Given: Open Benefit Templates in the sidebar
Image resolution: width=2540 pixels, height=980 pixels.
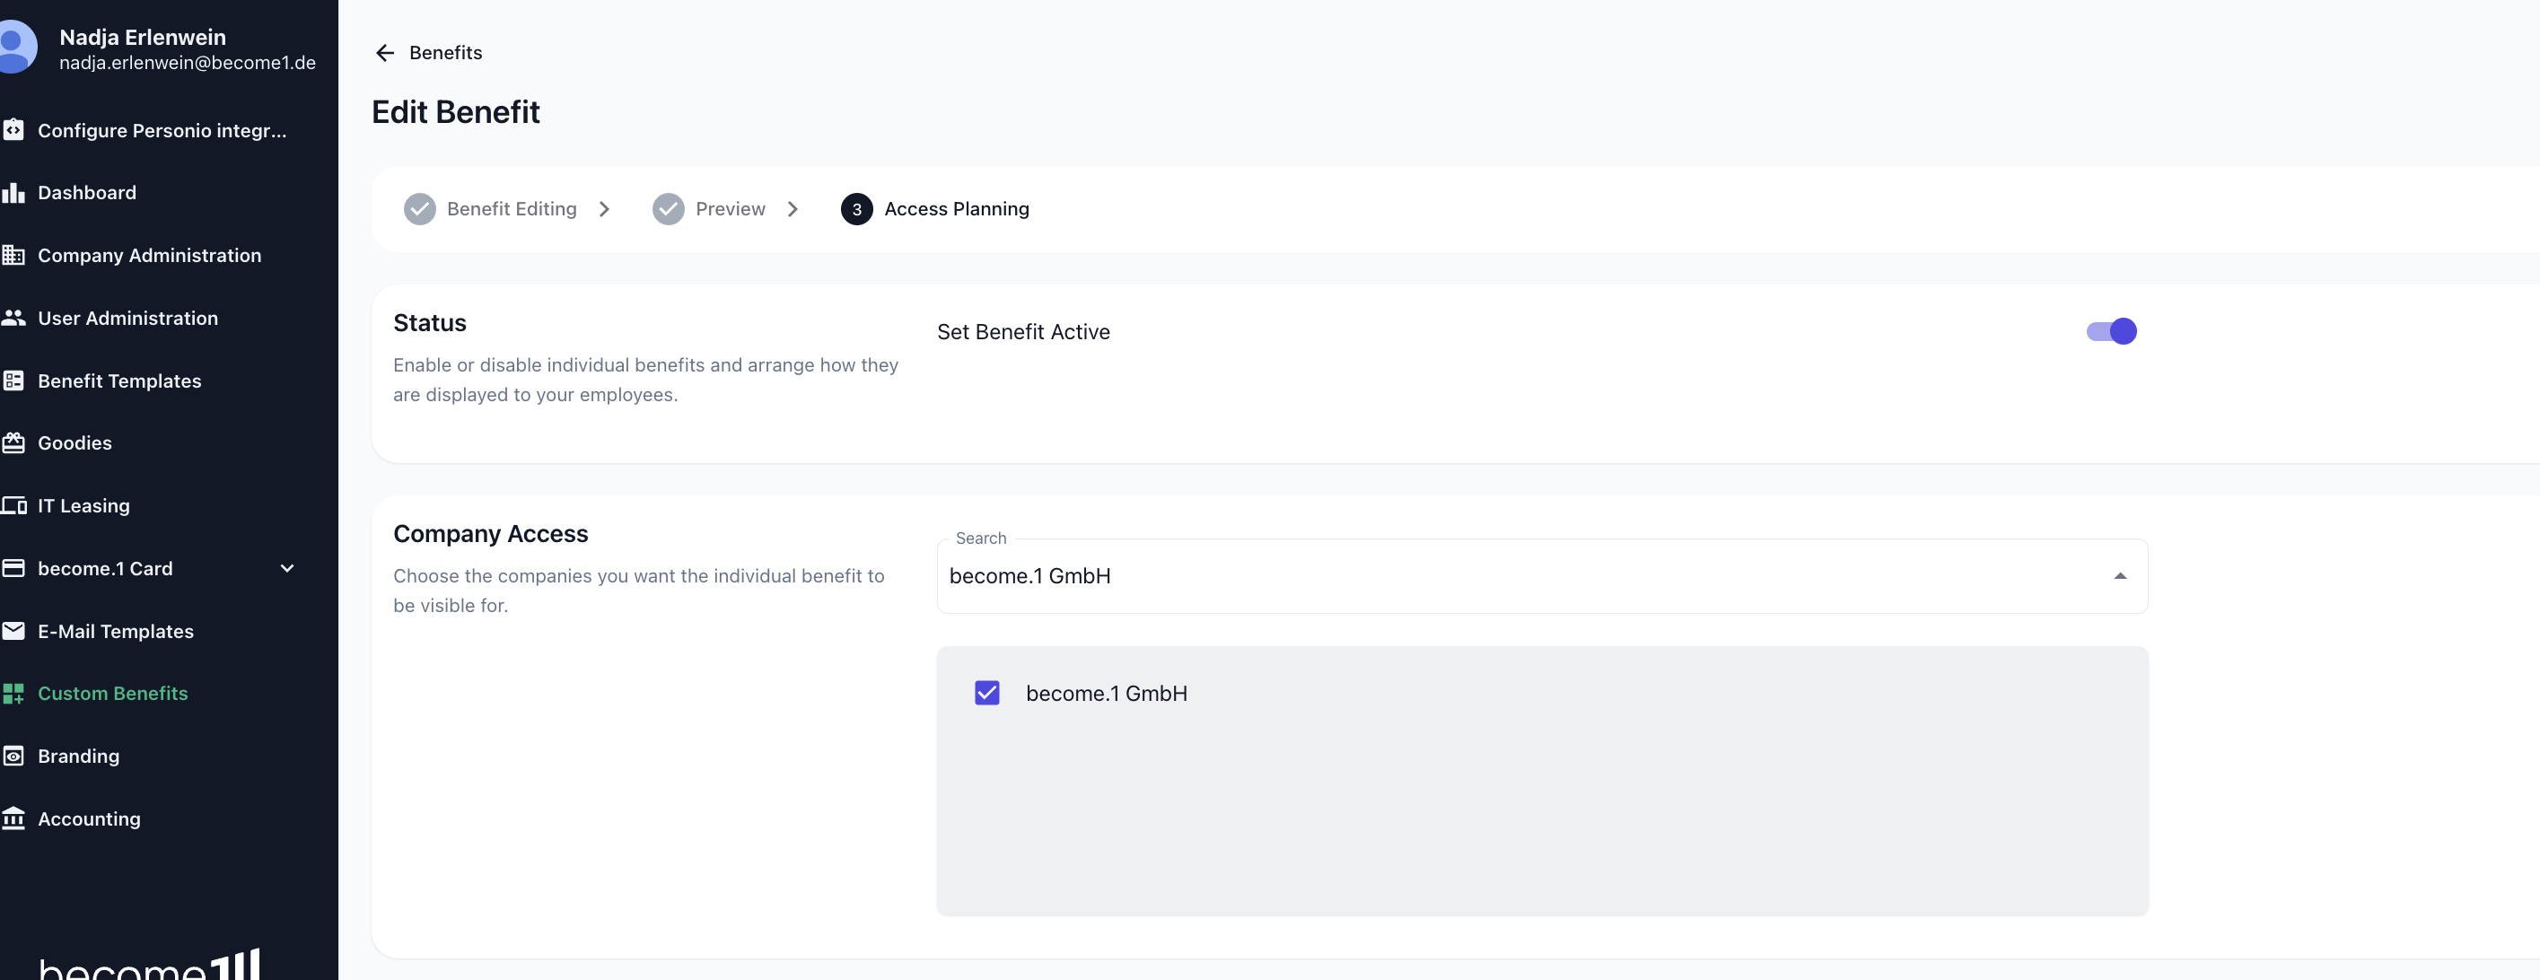Looking at the screenshot, I should point(119,381).
